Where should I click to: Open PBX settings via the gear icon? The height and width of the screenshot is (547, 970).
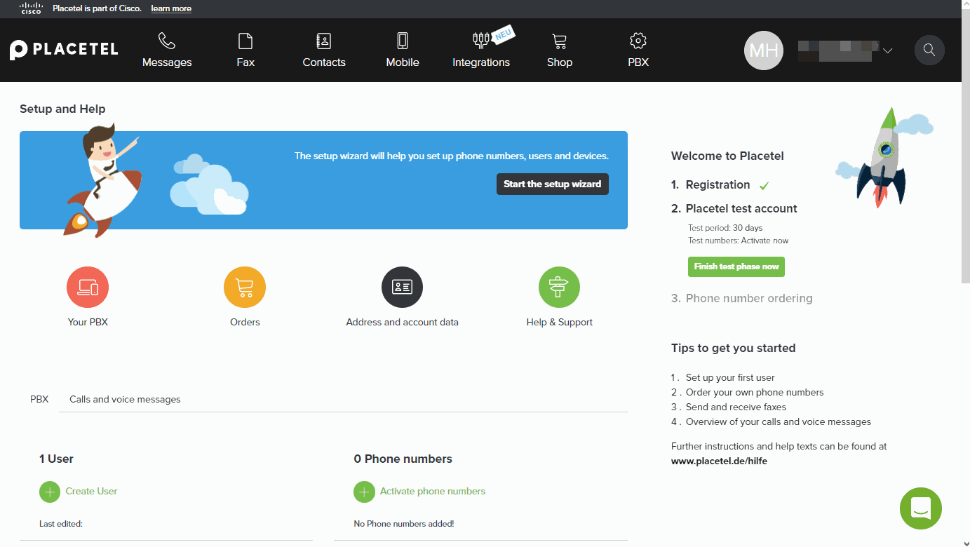pyautogui.click(x=638, y=41)
